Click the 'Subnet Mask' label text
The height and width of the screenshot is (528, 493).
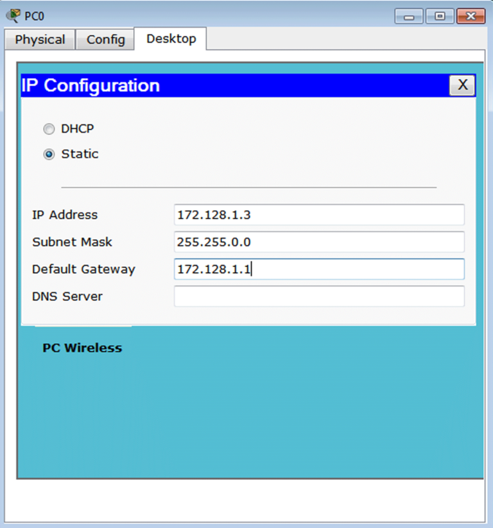[72, 242]
